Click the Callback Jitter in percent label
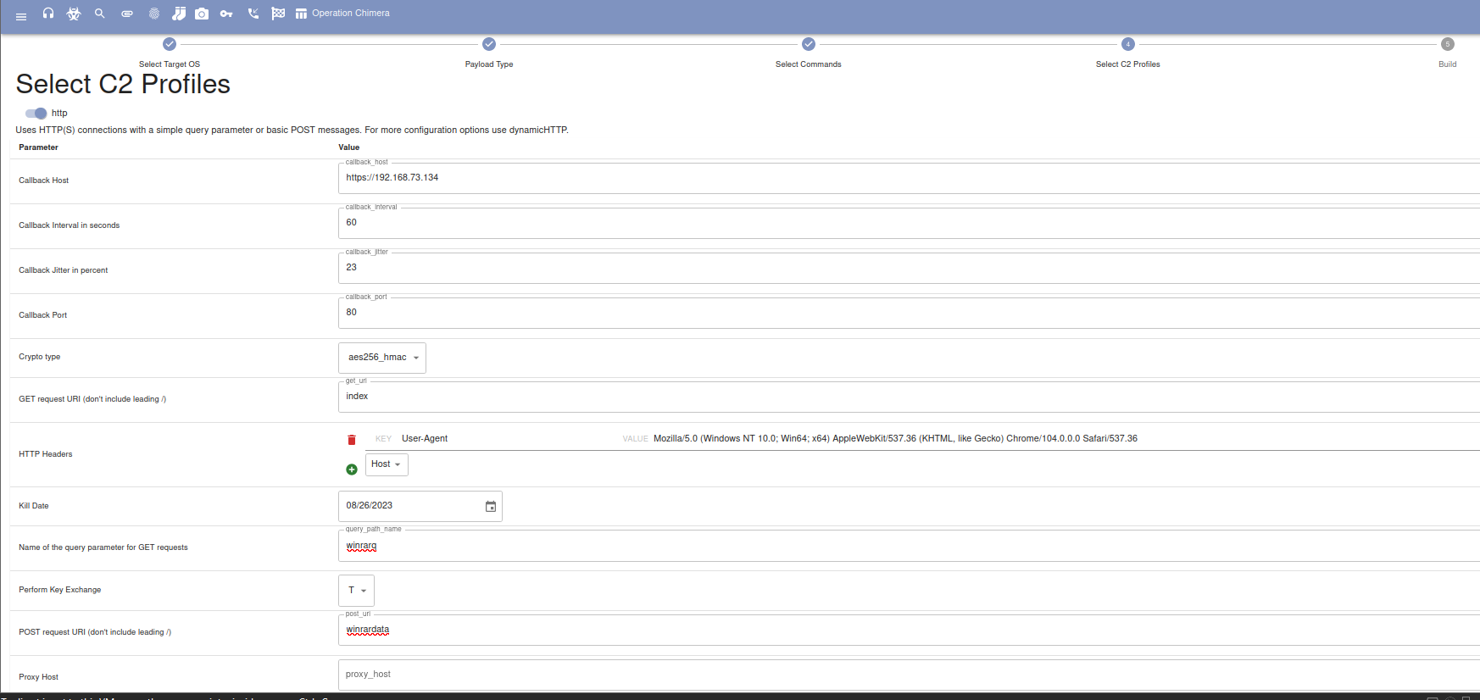 [x=64, y=270]
